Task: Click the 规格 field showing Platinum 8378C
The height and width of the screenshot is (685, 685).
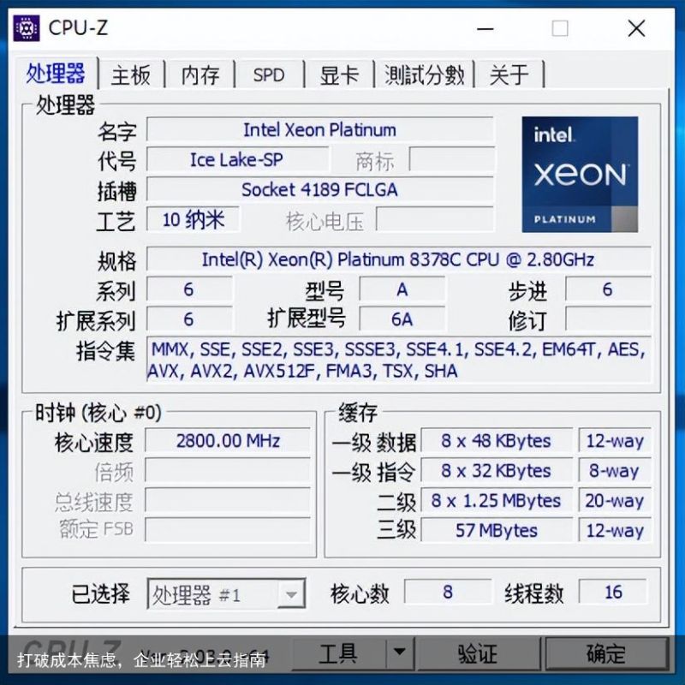Action: pyautogui.click(x=398, y=259)
